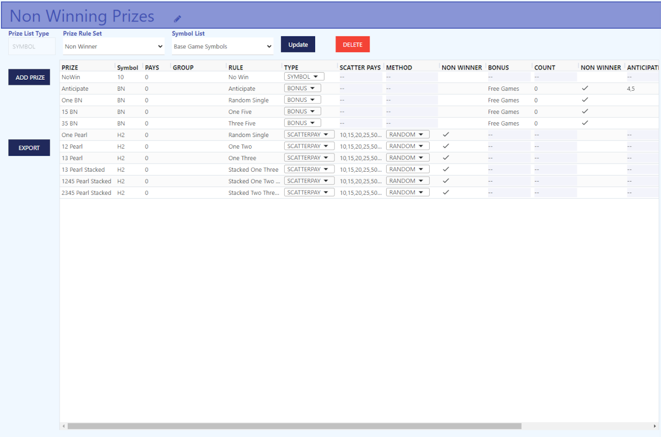Image resolution: width=661 pixels, height=437 pixels.
Task: Toggle the Non Winner checkmark for 2345 Pearl Stacked
Action: (446, 193)
